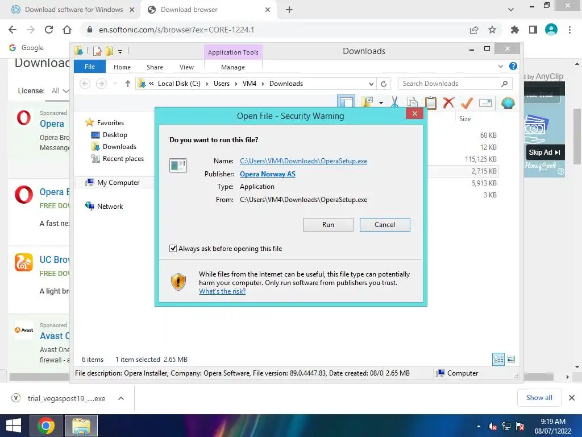Select Network in the navigation pane
The height and width of the screenshot is (437, 582).
[x=110, y=206]
